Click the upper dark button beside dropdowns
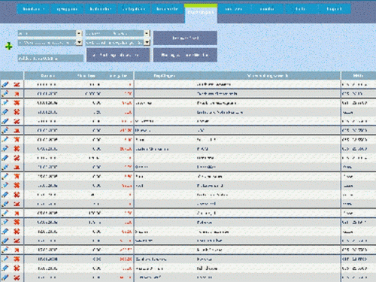This screenshot has width=376, height=282. [x=185, y=38]
